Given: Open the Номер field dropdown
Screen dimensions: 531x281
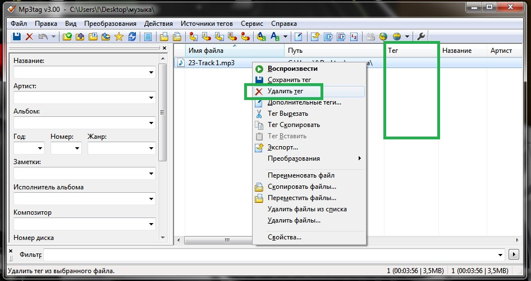Looking at the screenshot, I should (77, 148).
